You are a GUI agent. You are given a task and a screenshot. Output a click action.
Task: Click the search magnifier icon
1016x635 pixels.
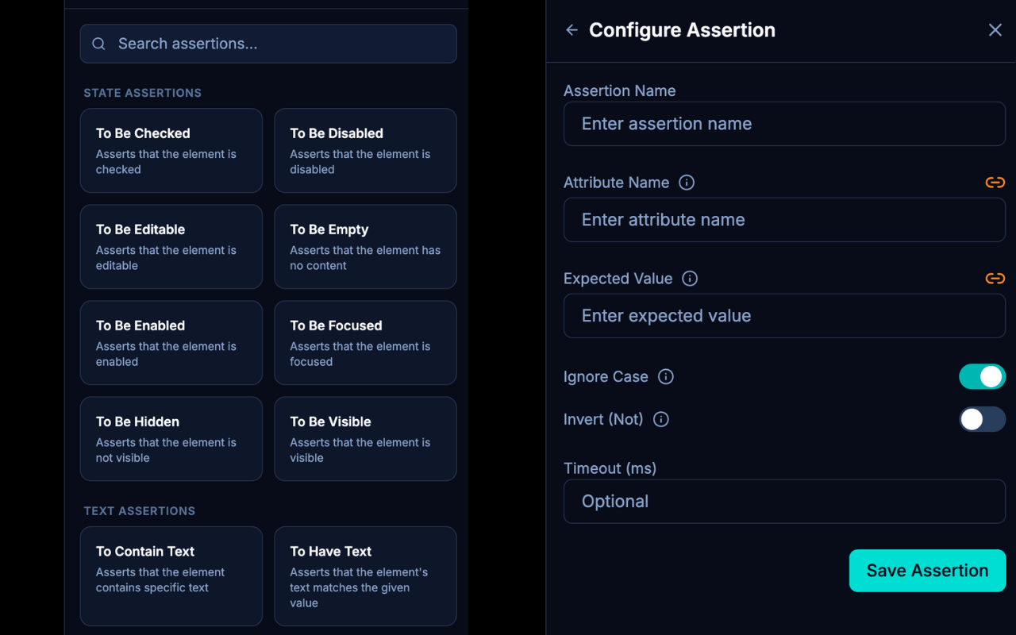(99, 44)
